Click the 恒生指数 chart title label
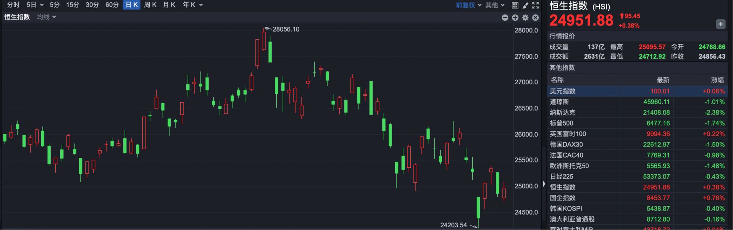The image size is (733, 230). [x=17, y=17]
